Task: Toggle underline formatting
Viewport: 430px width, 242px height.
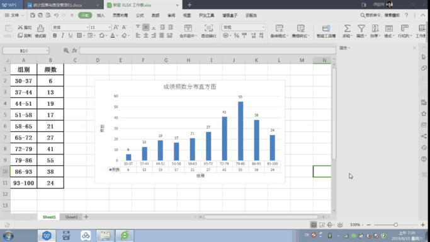Action: [x=71, y=36]
